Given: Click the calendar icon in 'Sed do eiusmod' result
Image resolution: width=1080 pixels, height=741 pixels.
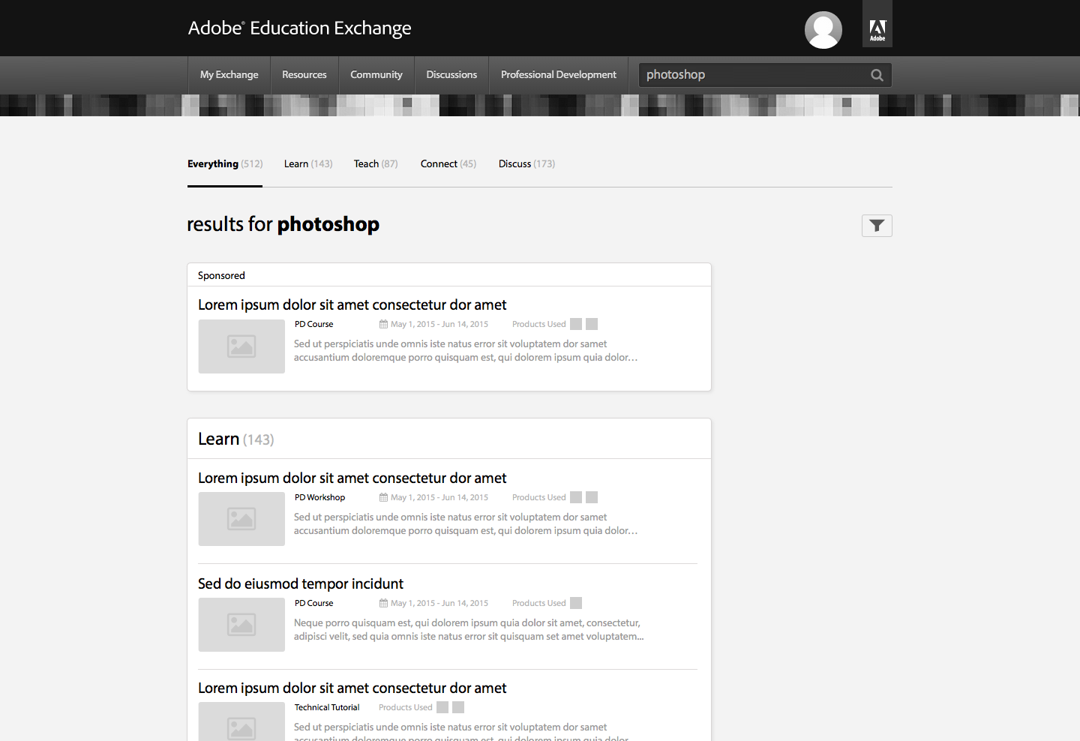Looking at the screenshot, I should click(383, 603).
